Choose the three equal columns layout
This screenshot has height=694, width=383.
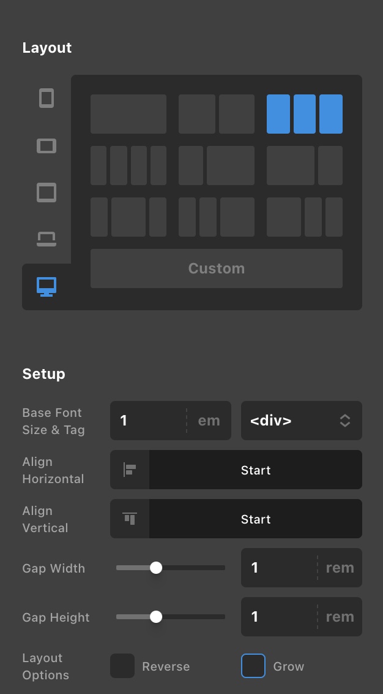coord(305,114)
